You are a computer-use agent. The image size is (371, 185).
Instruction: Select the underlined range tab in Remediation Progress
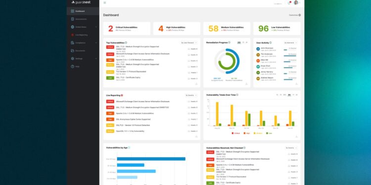[239, 42]
